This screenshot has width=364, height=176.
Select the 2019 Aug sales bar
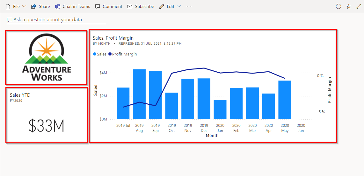point(139,94)
